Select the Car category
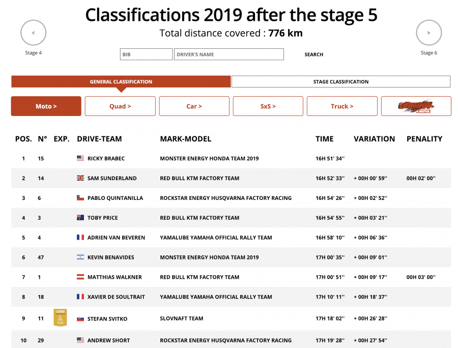This screenshot has height=348, width=458. pos(194,106)
